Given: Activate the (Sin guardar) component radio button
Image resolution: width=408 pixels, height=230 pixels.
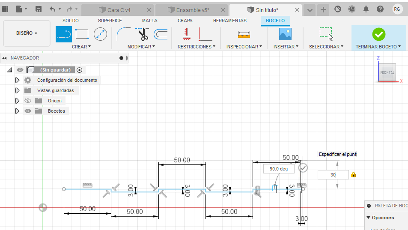Looking at the screenshot, I should click(79, 70).
